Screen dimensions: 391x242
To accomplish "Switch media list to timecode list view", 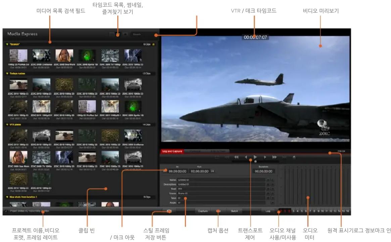I will pyautogui.click(x=112, y=34).
